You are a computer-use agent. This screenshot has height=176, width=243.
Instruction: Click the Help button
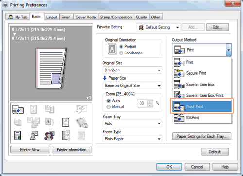coord(225,167)
